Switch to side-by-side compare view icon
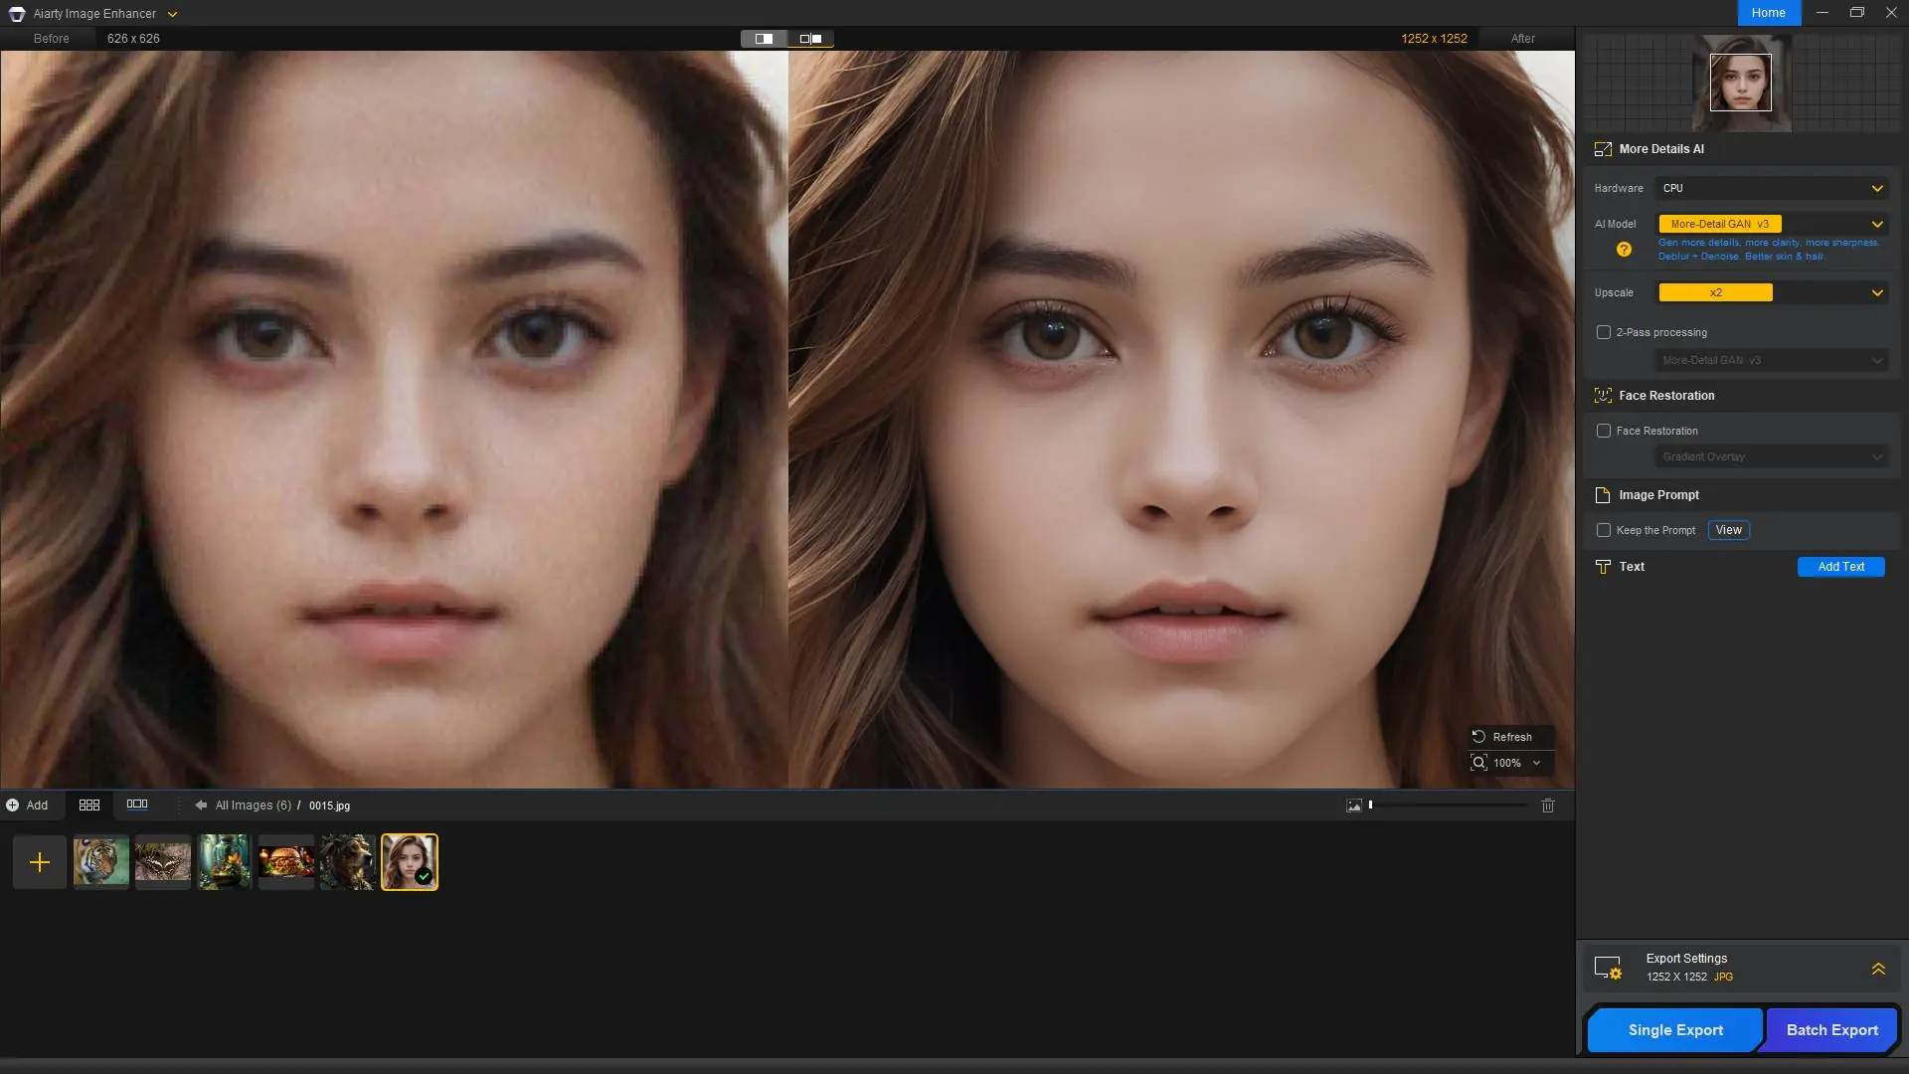This screenshot has width=1909, height=1074. [810, 39]
